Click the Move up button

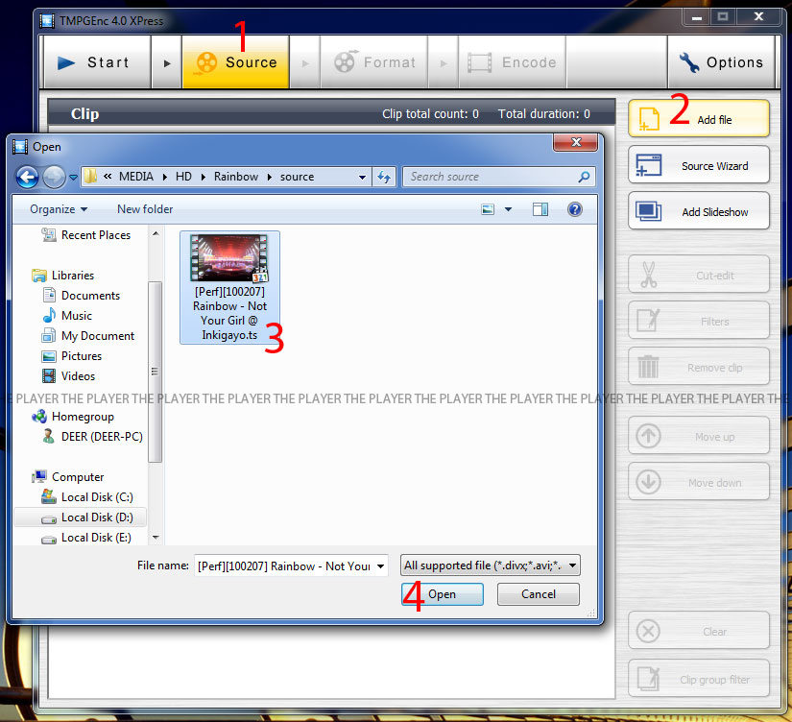tap(699, 436)
